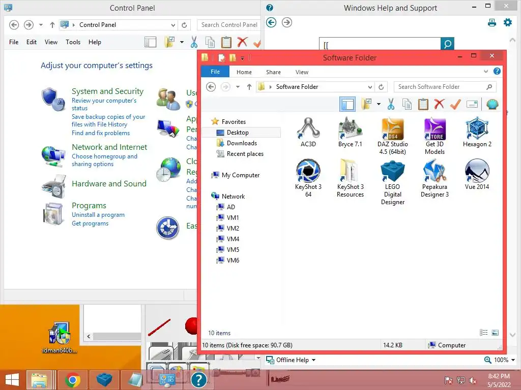The width and height of the screenshot is (521, 390).
Task: Open the Get 3D Models shortcut
Action: (435, 136)
